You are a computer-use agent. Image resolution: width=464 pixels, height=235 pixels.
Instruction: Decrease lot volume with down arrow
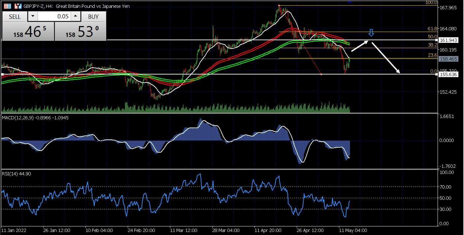click(32, 16)
